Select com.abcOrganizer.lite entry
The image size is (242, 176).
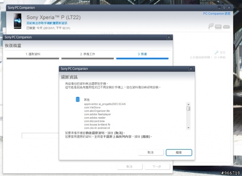(97, 111)
